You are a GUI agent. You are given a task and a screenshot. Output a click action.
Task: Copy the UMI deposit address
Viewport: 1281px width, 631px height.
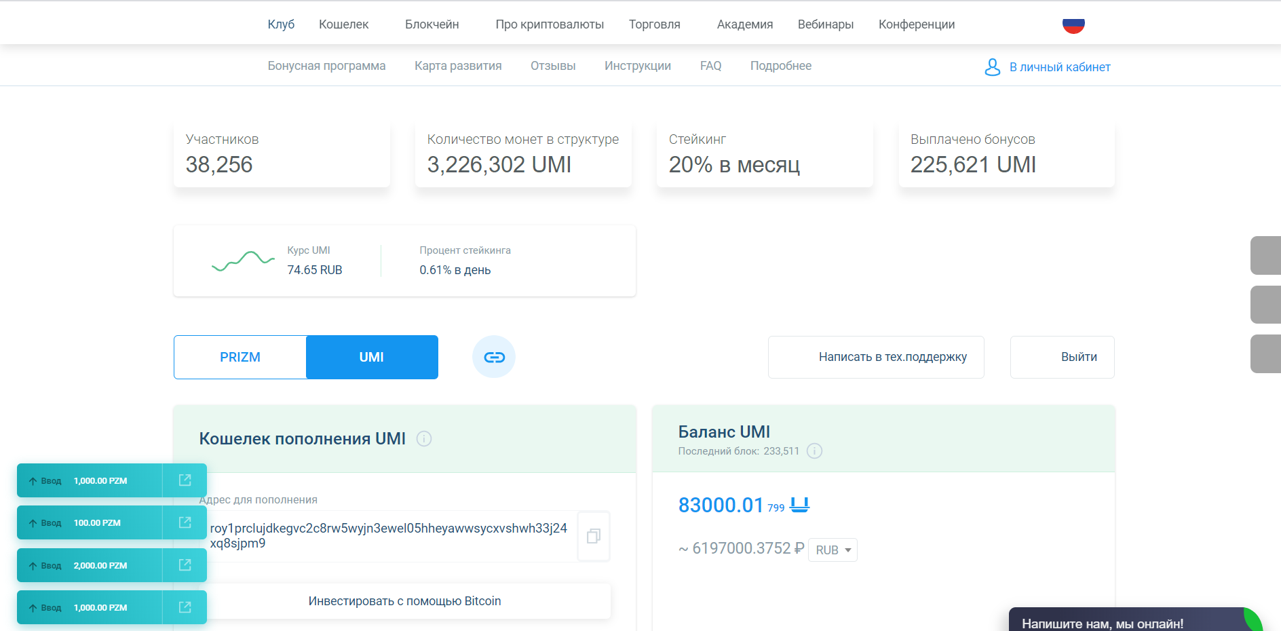click(594, 536)
